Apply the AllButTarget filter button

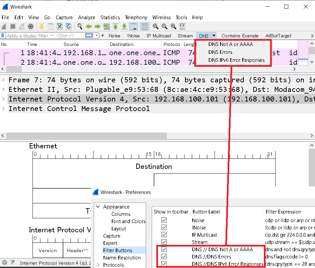[278, 36]
